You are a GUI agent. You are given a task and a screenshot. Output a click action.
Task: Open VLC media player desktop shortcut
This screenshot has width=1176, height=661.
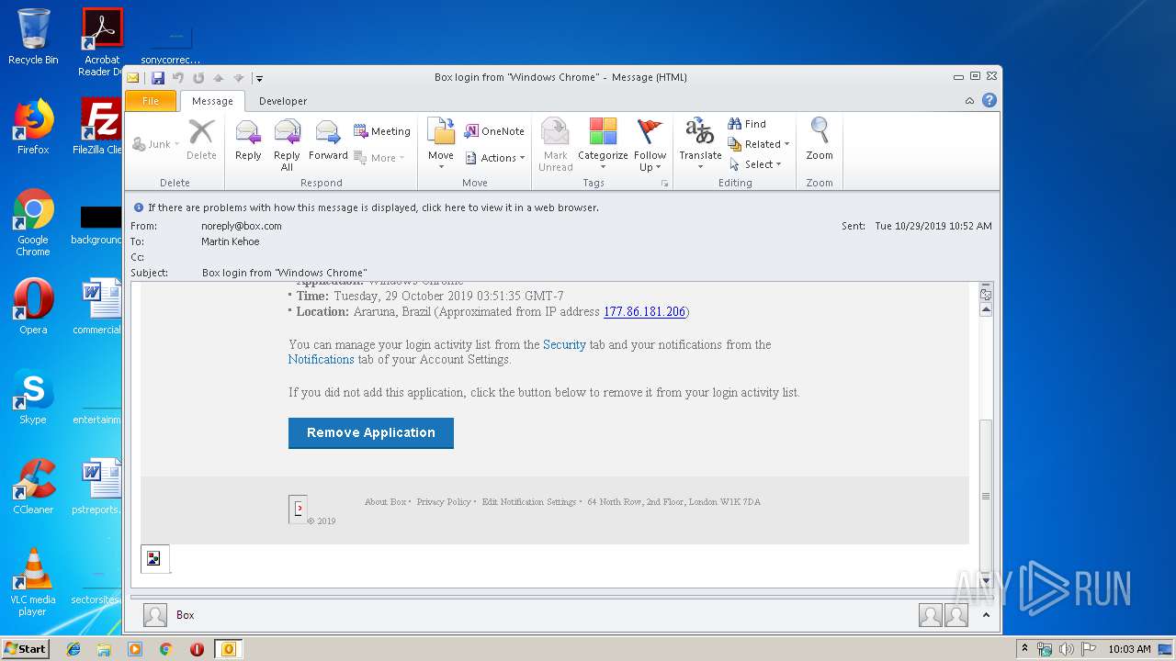pos(33,582)
